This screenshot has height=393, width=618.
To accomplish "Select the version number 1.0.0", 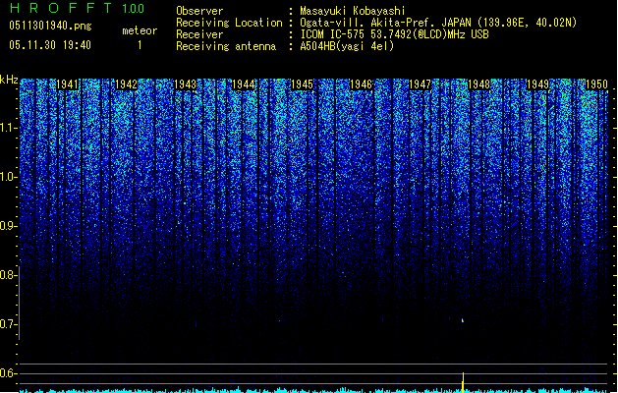I will pyautogui.click(x=134, y=9).
